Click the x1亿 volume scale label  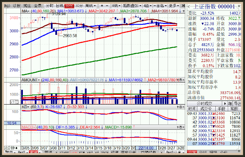coord(14,102)
